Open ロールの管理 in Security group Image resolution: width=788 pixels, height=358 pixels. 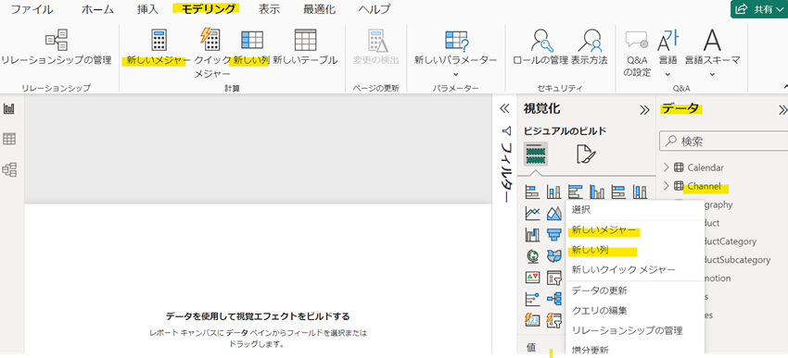point(542,40)
